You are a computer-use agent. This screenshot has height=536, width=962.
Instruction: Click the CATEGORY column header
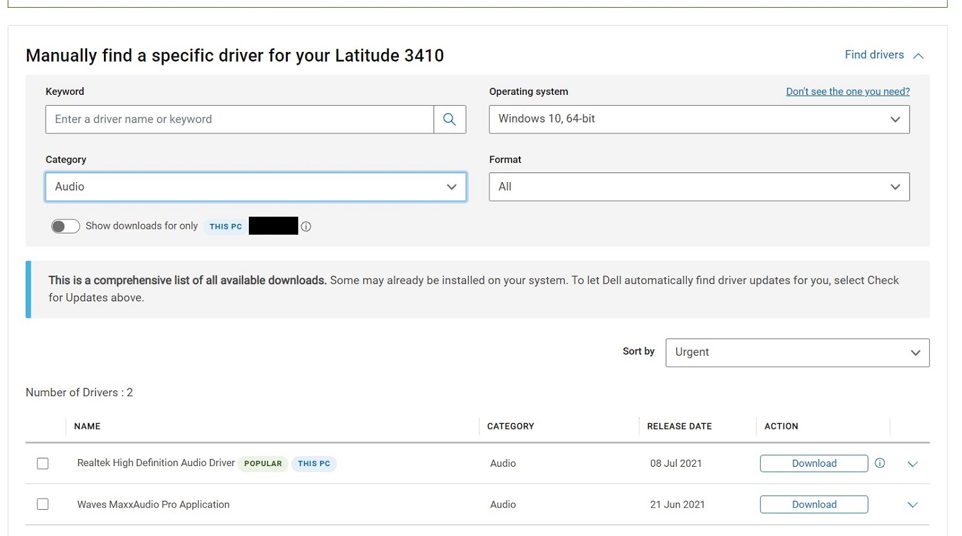(x=511, y=426)
